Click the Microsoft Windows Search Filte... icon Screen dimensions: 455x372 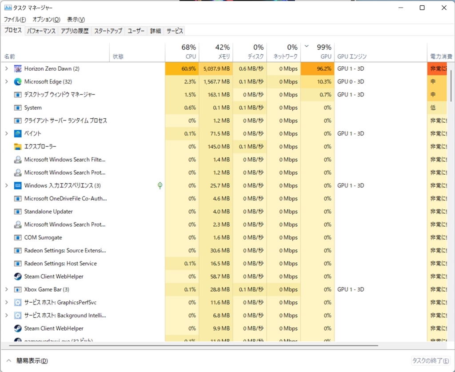[18, 160]
